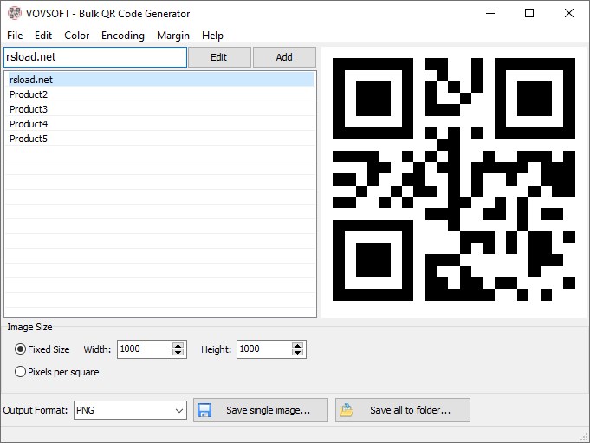Decrease Height with the down arrow

click(x=298, y=353)
